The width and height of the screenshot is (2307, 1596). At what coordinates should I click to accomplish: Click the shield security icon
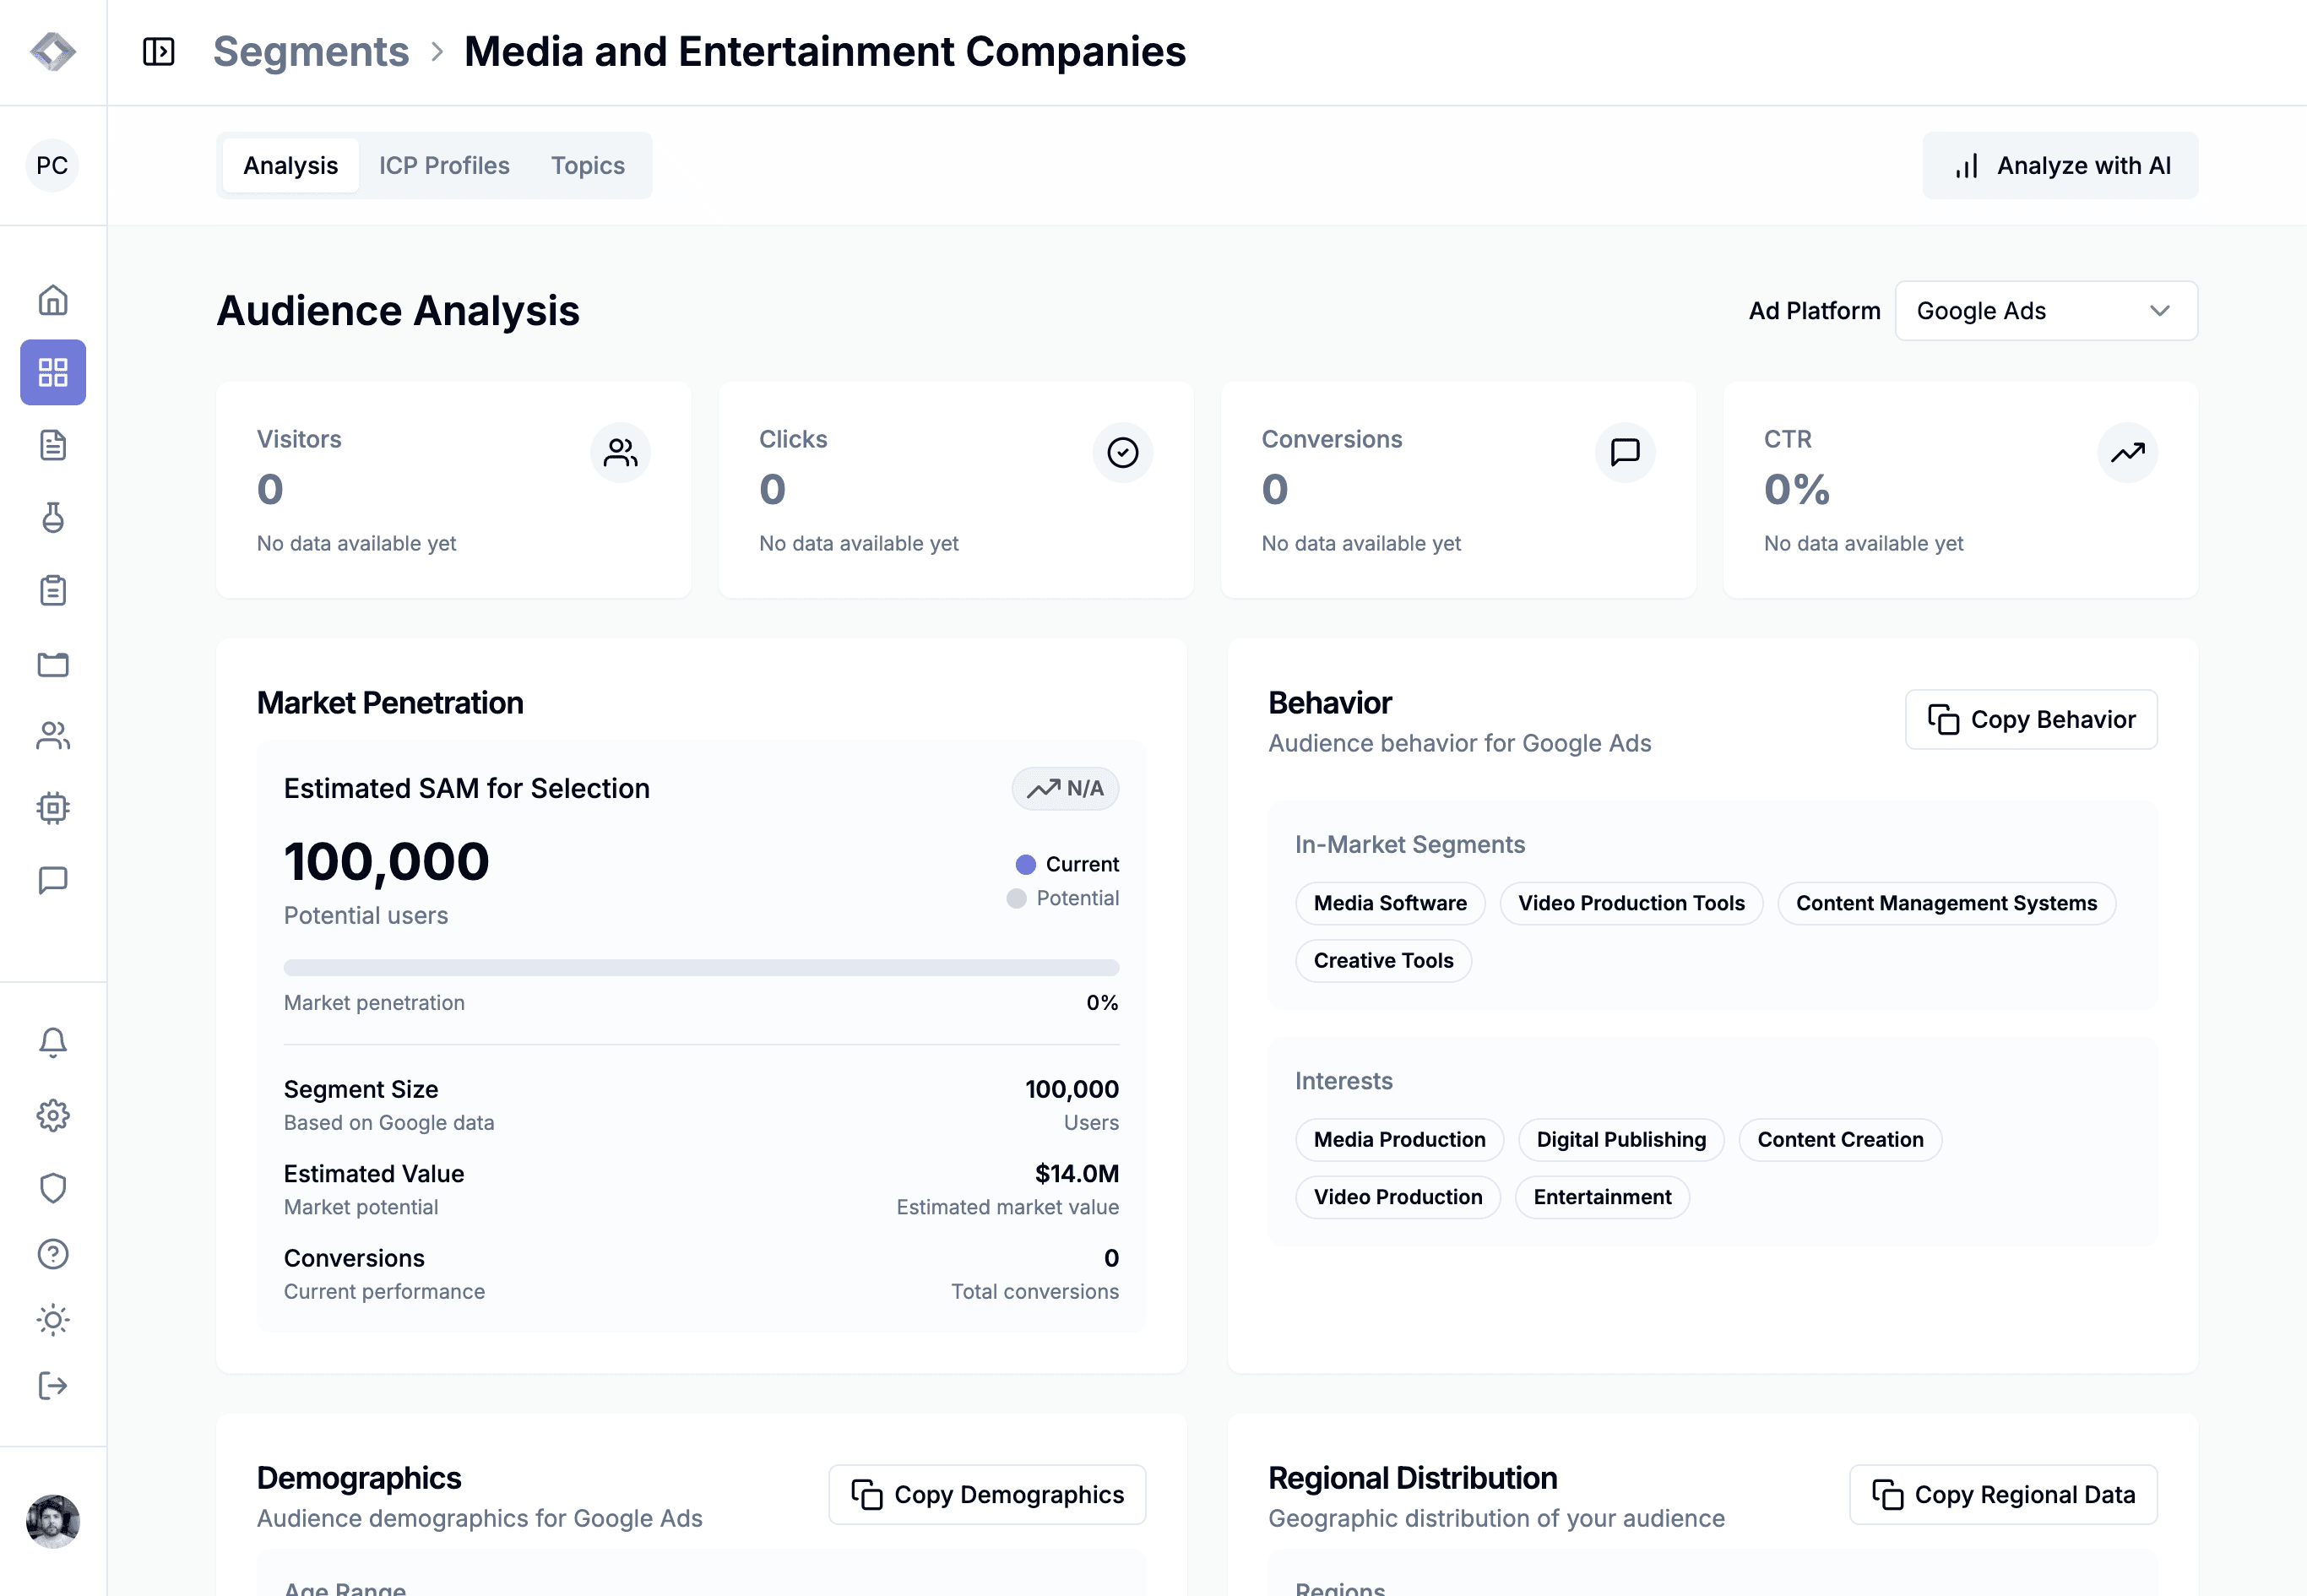(53, 1188)
